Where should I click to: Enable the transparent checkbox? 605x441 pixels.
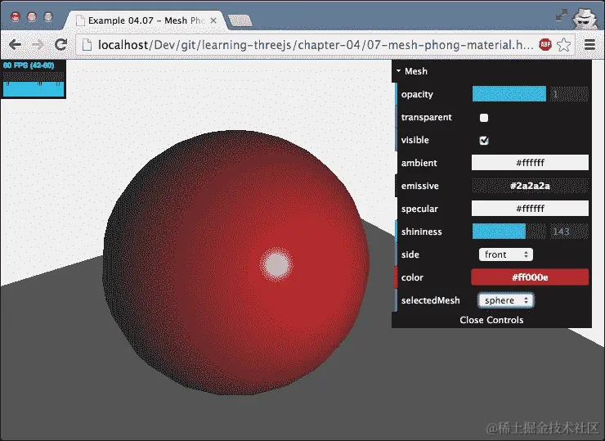(x=484, y=117)
